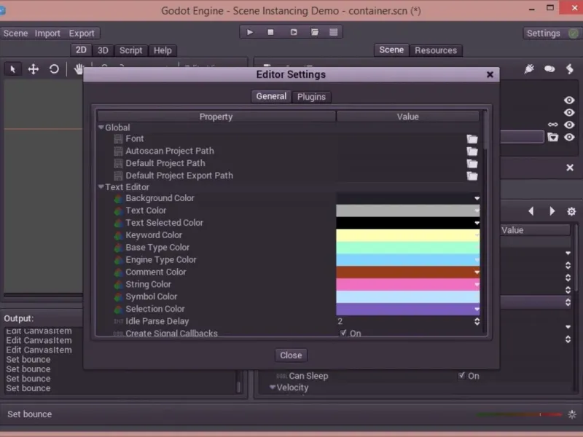Collapse the Text Editor section

101,186
